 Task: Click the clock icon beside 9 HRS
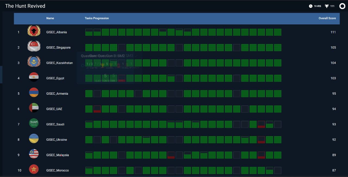coord(310,6)
